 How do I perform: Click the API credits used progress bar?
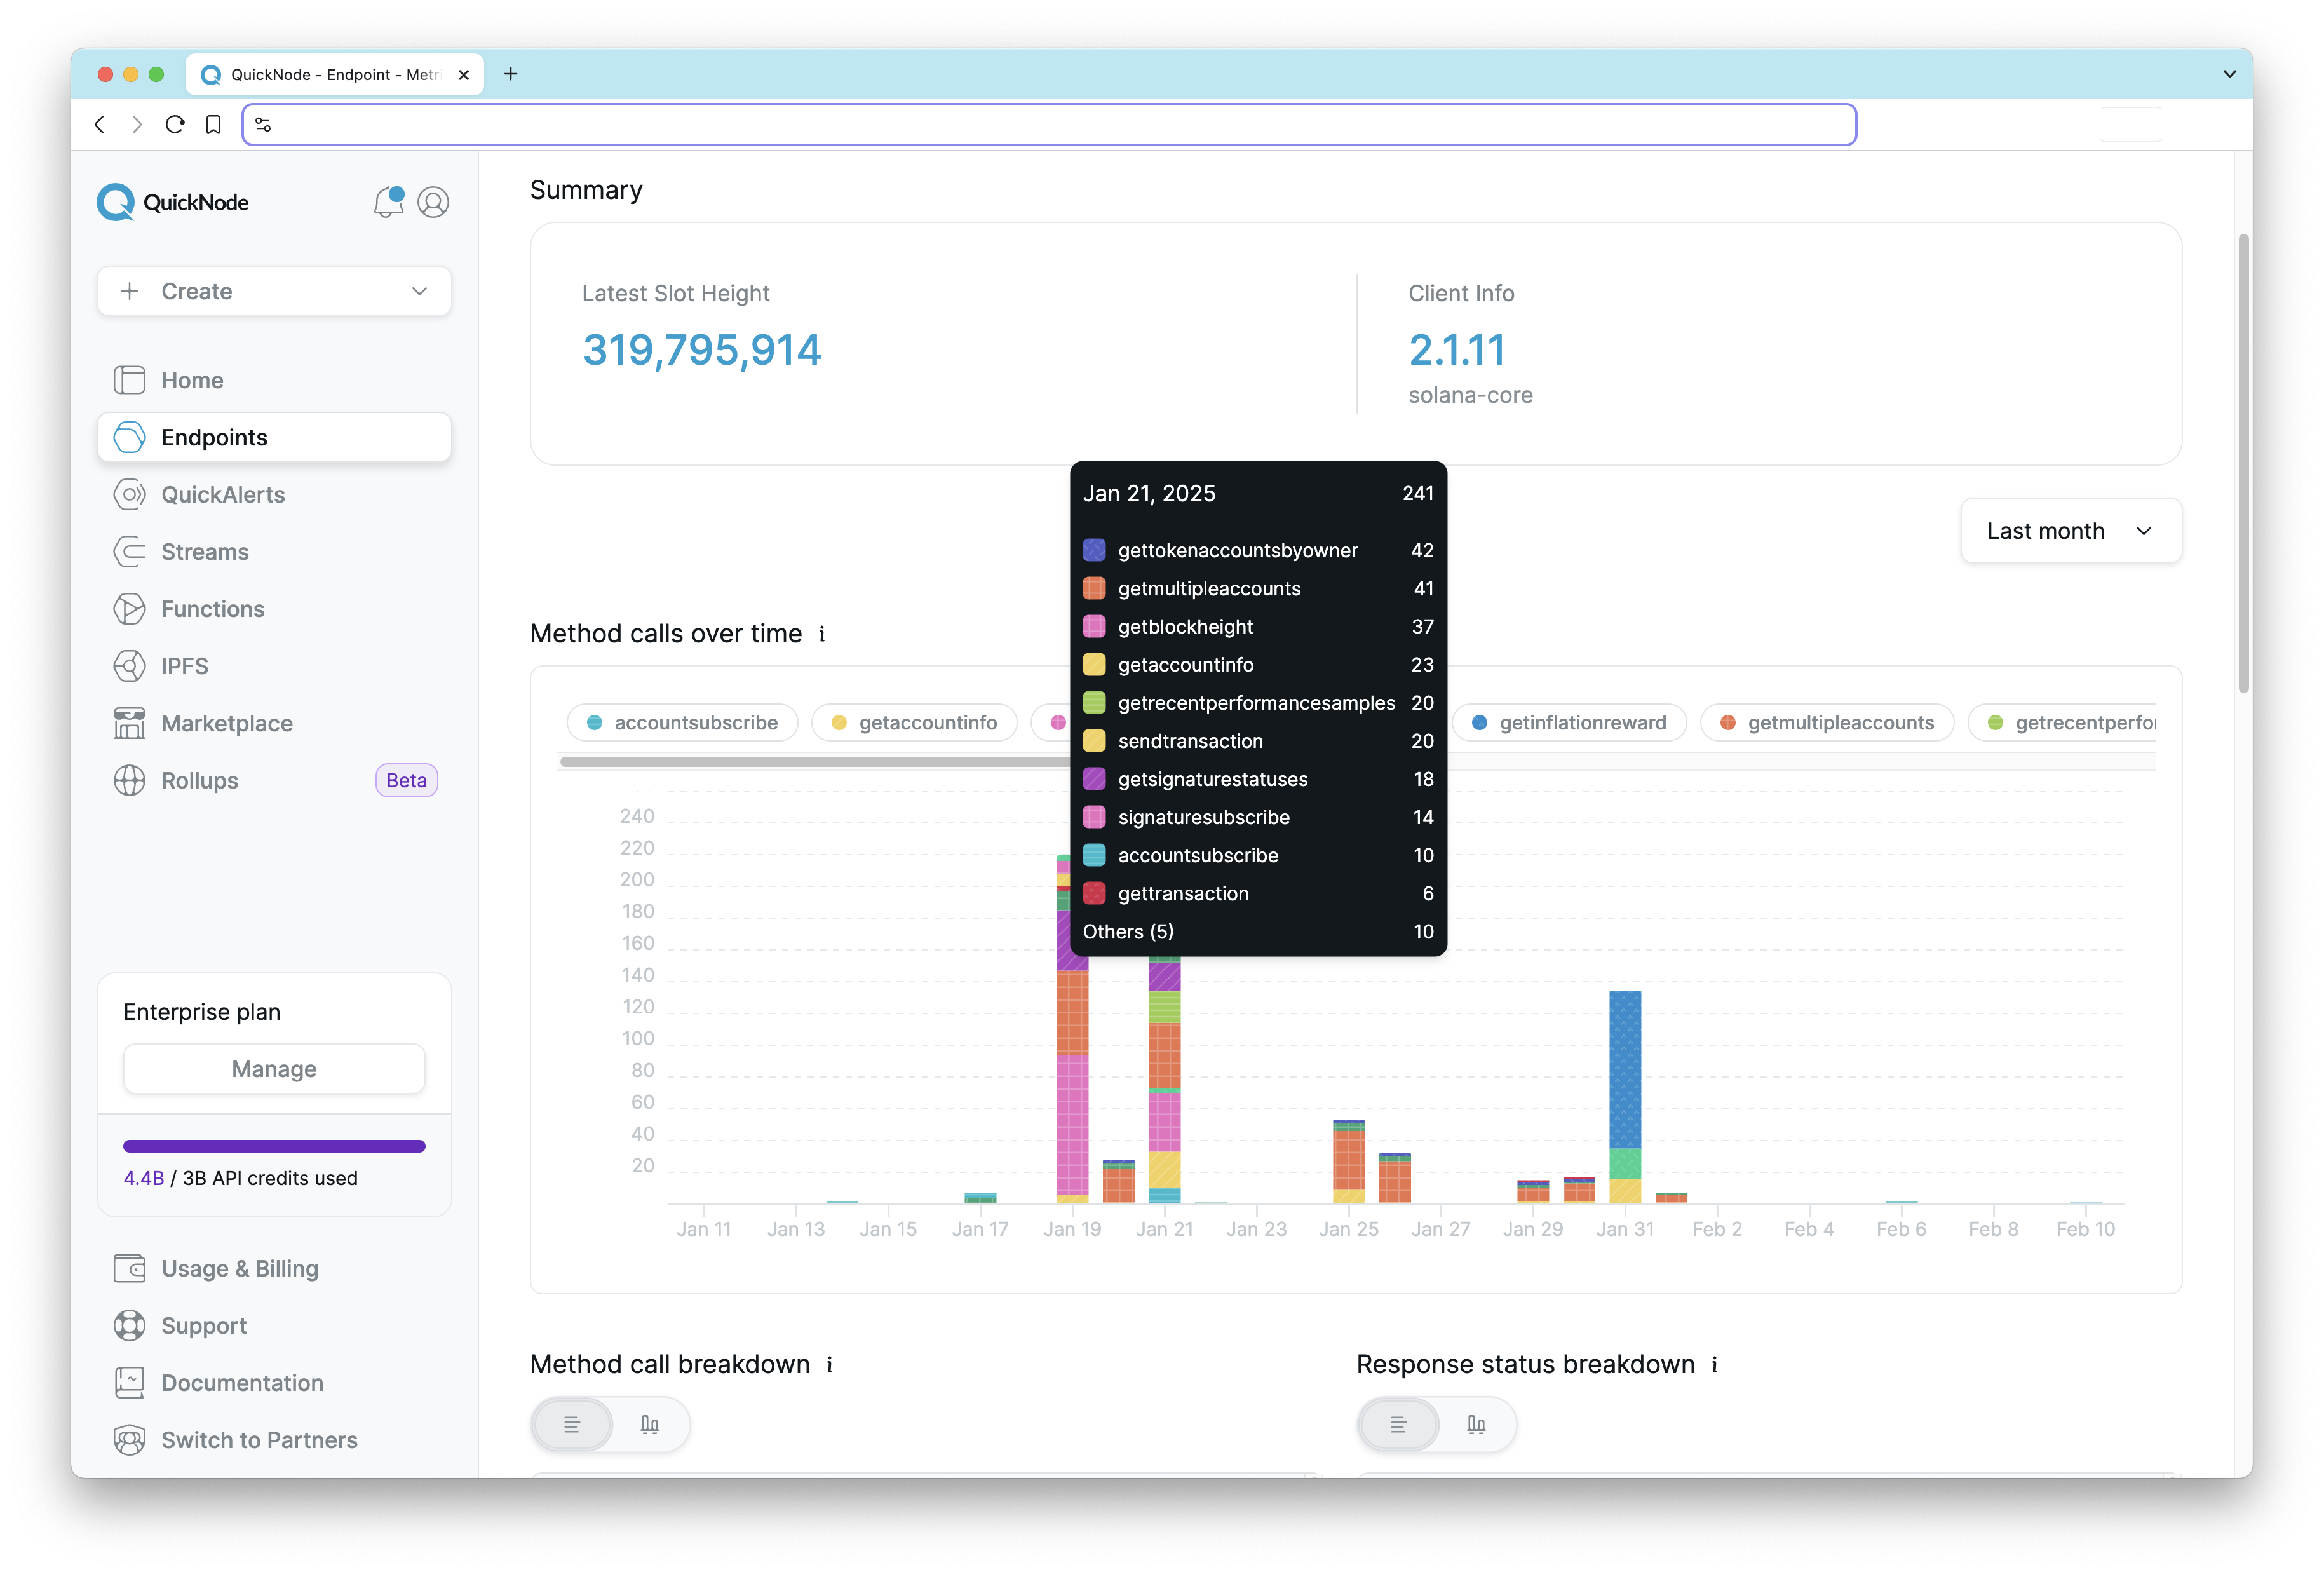tap(274, 1146)
